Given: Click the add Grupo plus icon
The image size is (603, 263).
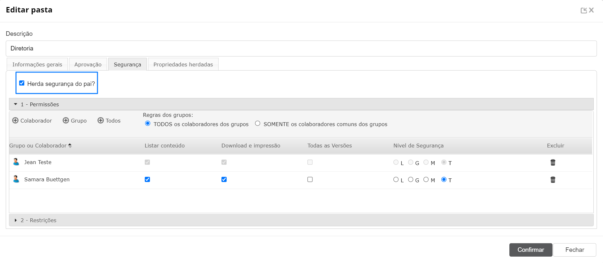Looking at the screenshot, I should pos(66,120).
